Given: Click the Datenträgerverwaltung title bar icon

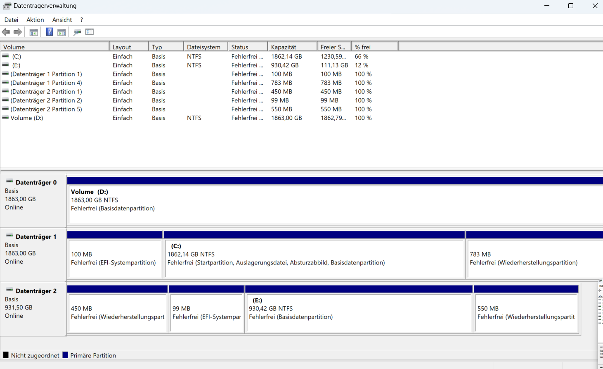Looking at the screenshot, I should 7,6.
